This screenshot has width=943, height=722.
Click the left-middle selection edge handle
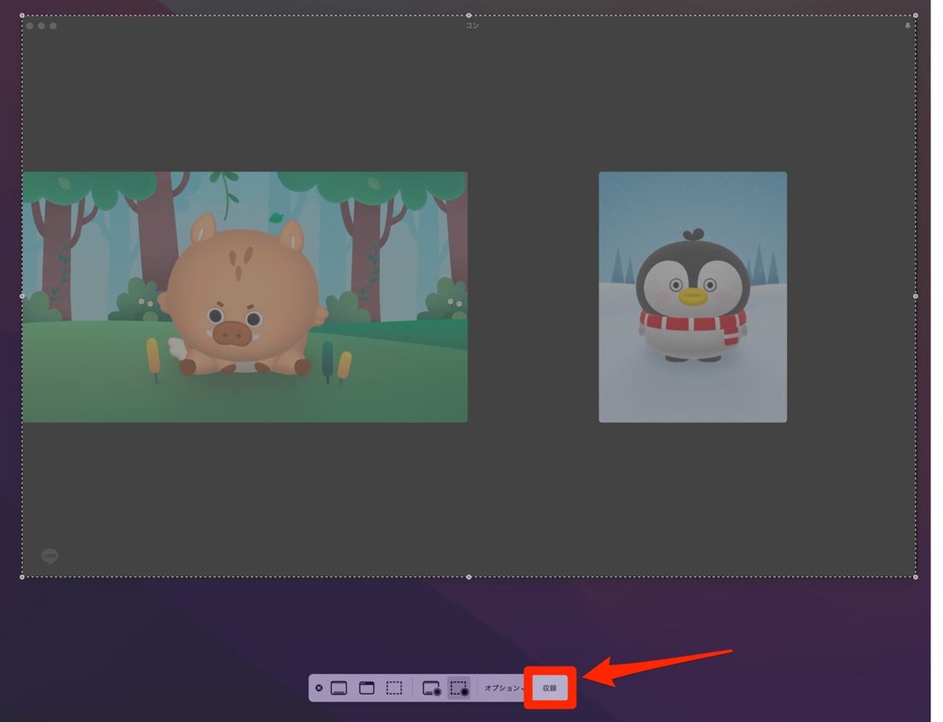(x=22, y=296)
